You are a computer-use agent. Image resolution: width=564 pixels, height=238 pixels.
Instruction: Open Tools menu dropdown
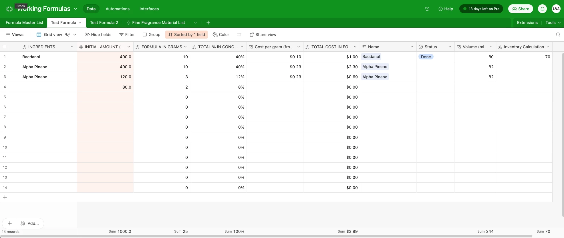[553, 23]
